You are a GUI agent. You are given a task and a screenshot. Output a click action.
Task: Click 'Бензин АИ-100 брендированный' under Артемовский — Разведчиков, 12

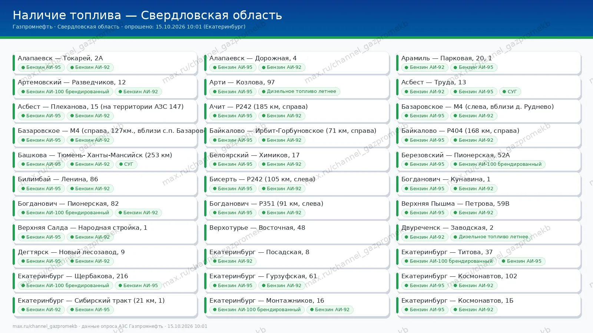coord(65,92)
